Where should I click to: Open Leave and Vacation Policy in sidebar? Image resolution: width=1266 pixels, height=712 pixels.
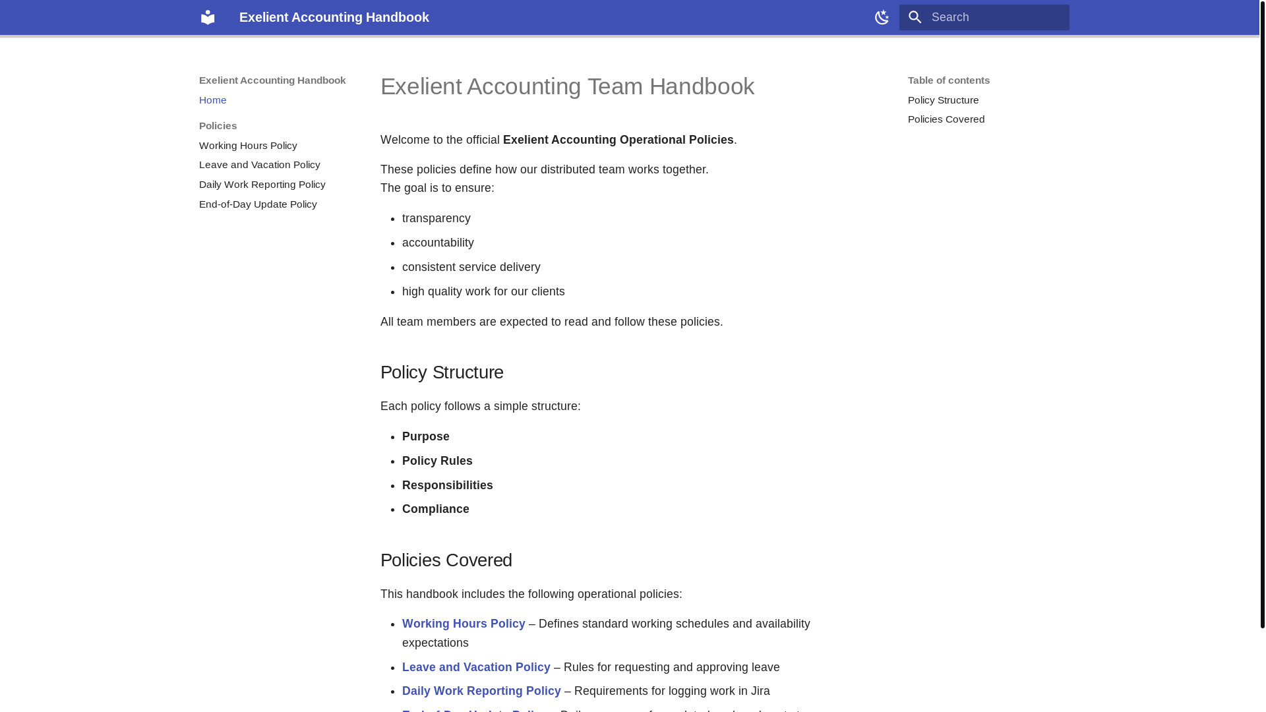[x=259, y=165]
